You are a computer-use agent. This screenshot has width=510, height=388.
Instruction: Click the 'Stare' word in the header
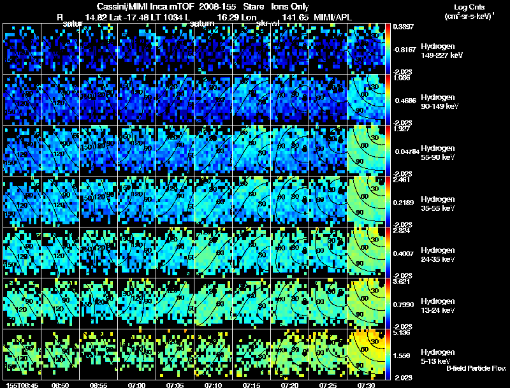point(254,7)
